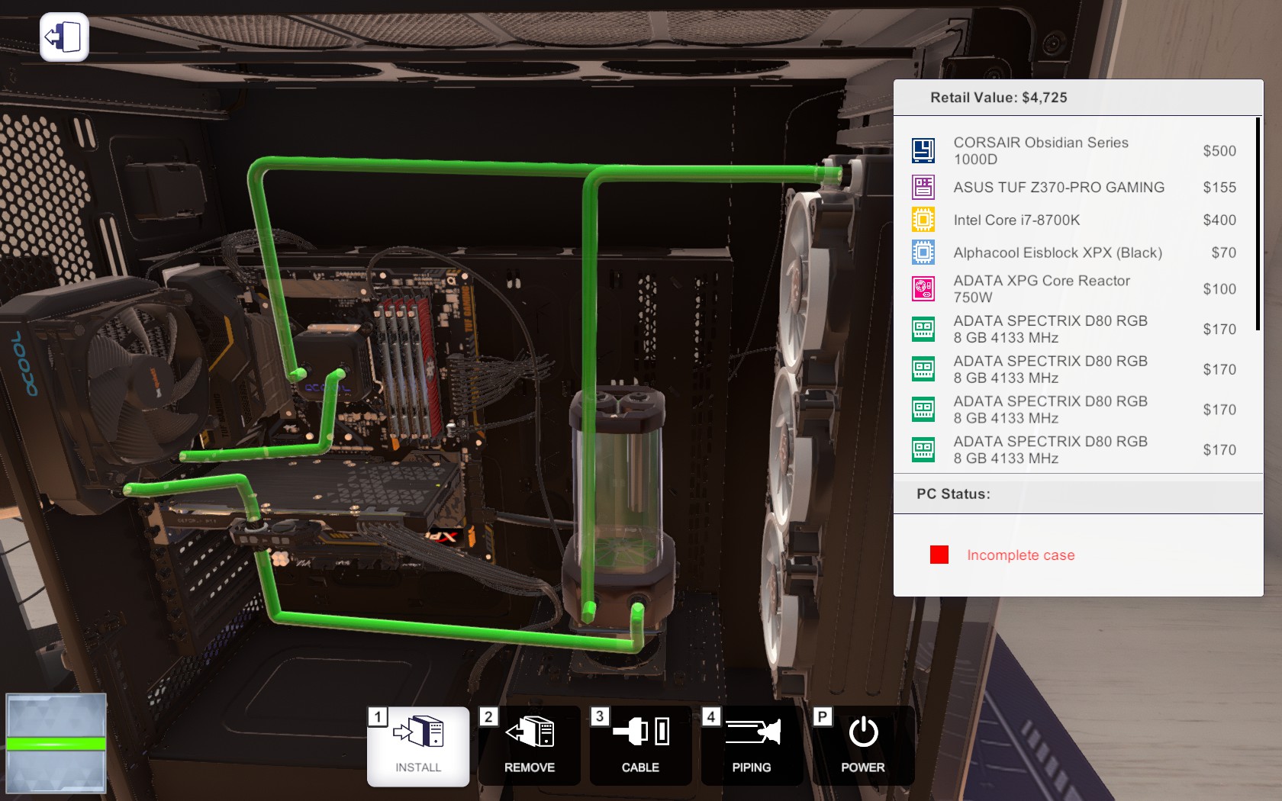The image size is (1282, 801).
Task: Click the Power button
Action: pos(863,745)
